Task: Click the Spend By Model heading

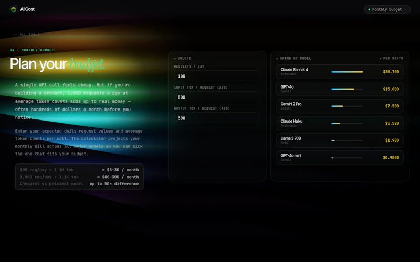Action: pos(295,58)
